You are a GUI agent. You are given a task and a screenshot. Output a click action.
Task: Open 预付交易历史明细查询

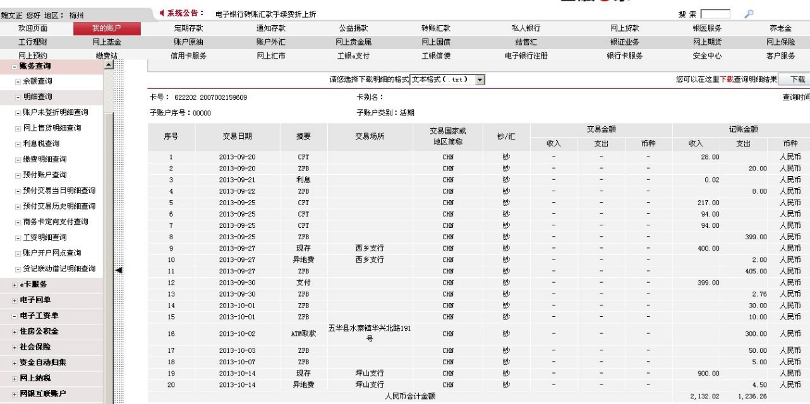click(x=59, y=206)
